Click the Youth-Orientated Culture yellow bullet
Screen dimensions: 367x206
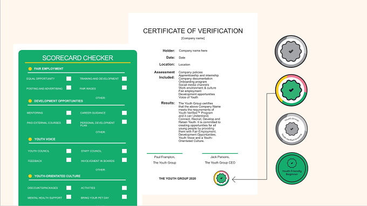[x=30, y=176]
